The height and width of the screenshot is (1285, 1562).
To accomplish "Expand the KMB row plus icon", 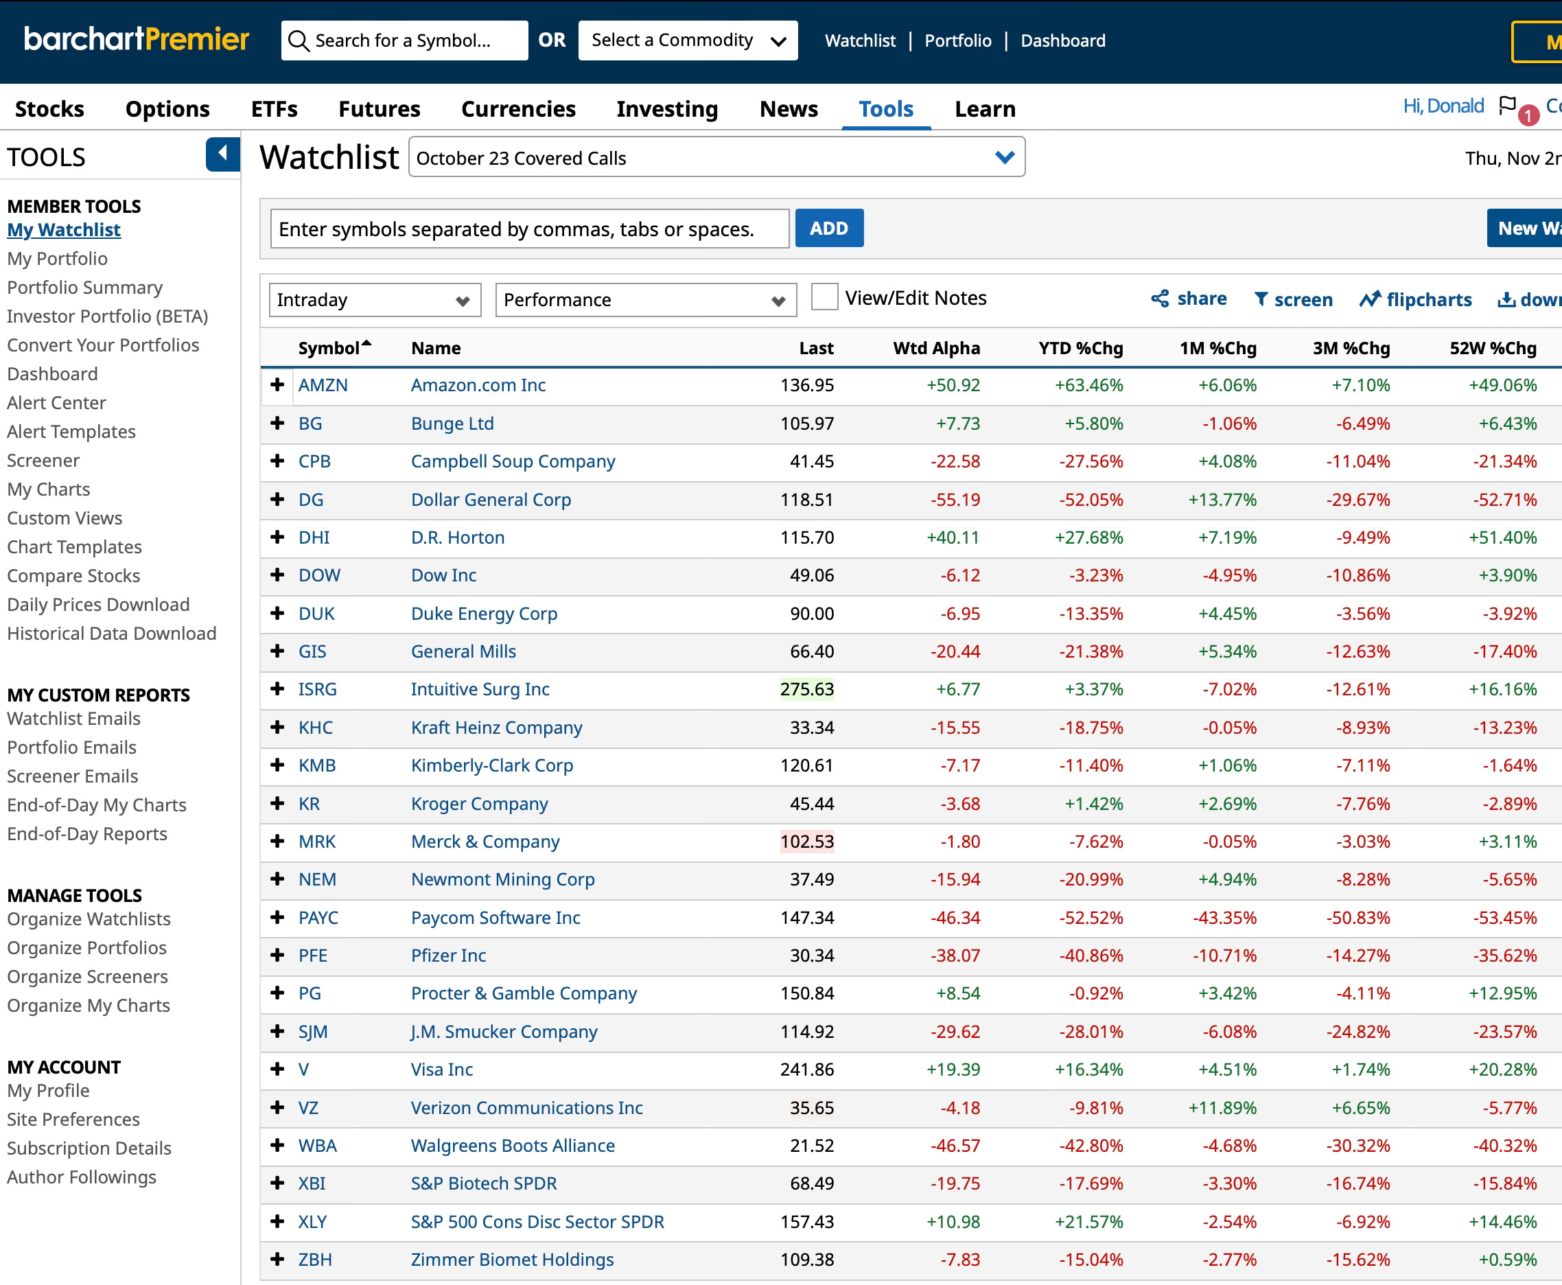I will (277, 765).
